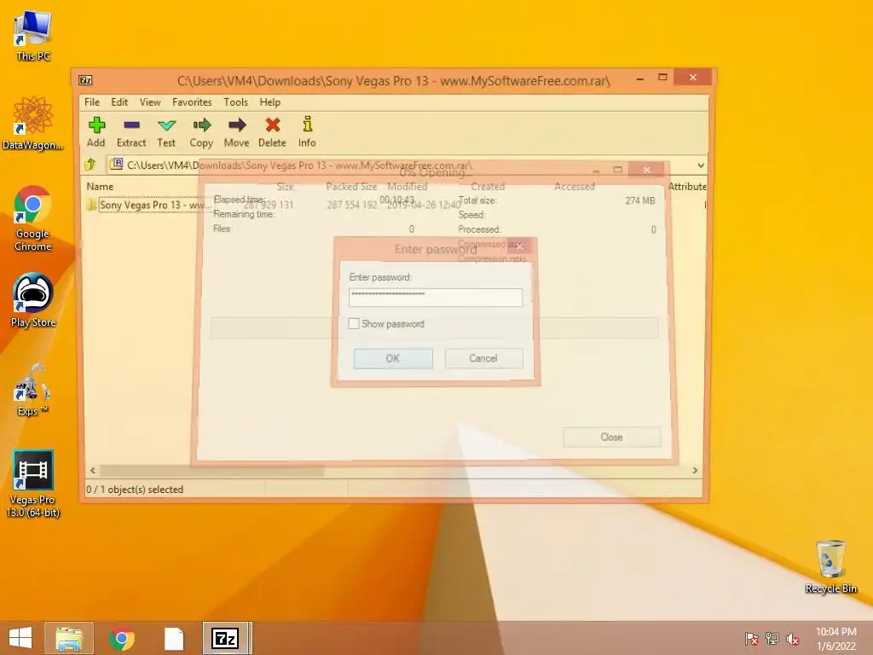
Task: Open the File menu
Action: 92,102
